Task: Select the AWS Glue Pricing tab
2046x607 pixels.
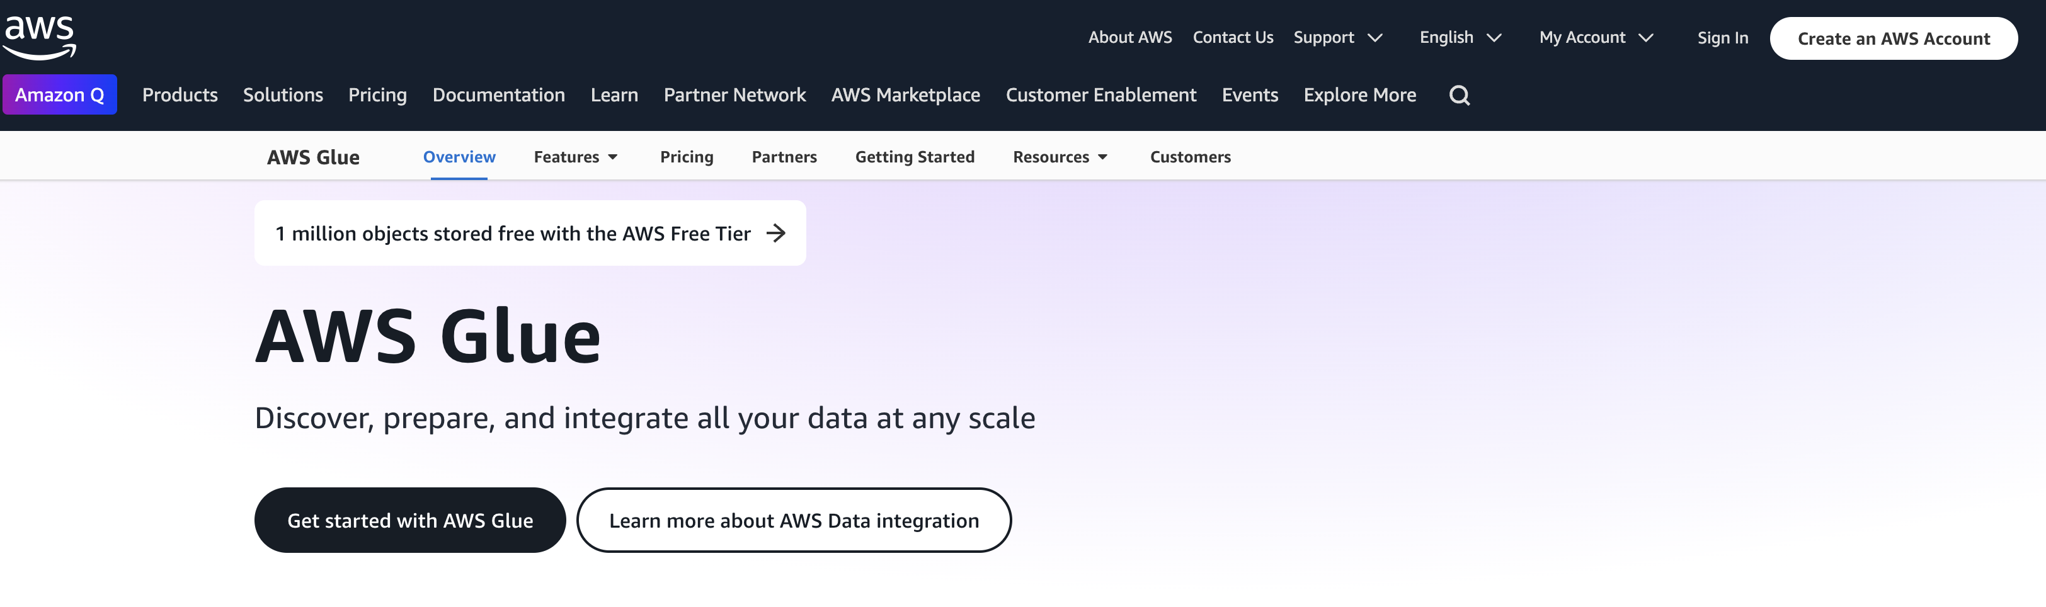Action: [686, 157]
